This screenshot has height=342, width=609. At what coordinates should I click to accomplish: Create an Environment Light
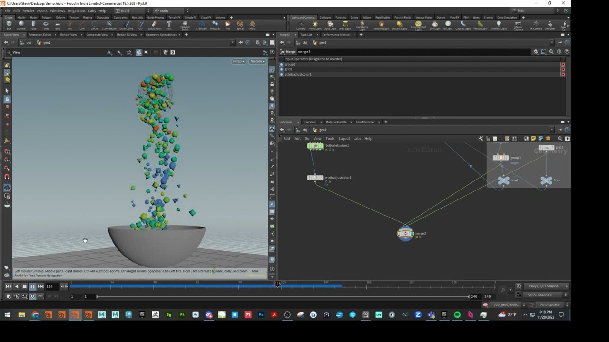point(418,26)
